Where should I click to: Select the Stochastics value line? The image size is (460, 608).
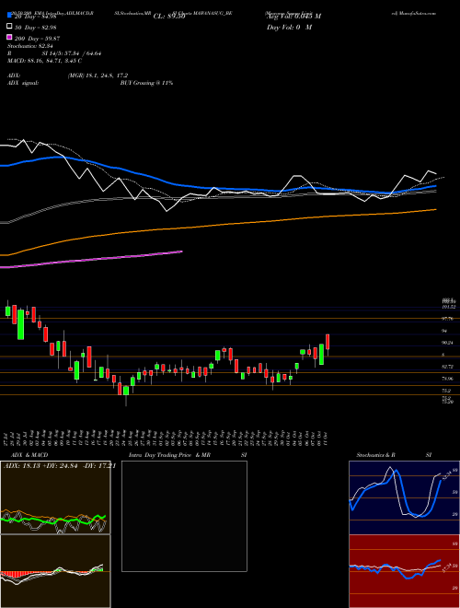(x=30, y=46)
